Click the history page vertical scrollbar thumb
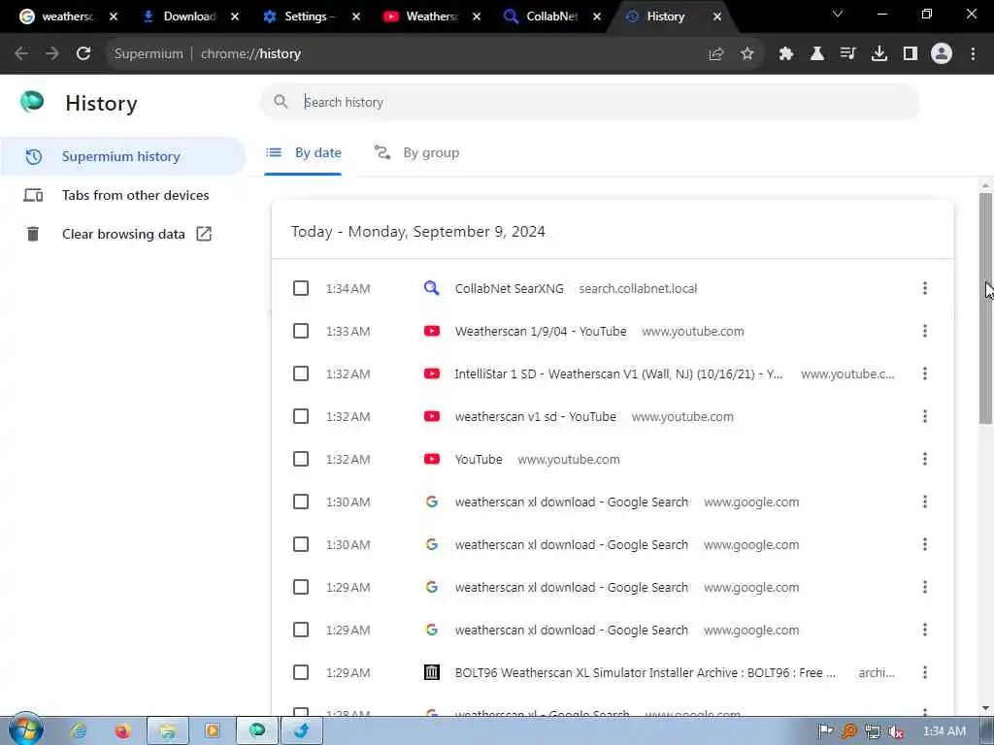 (x=985, y=308)
